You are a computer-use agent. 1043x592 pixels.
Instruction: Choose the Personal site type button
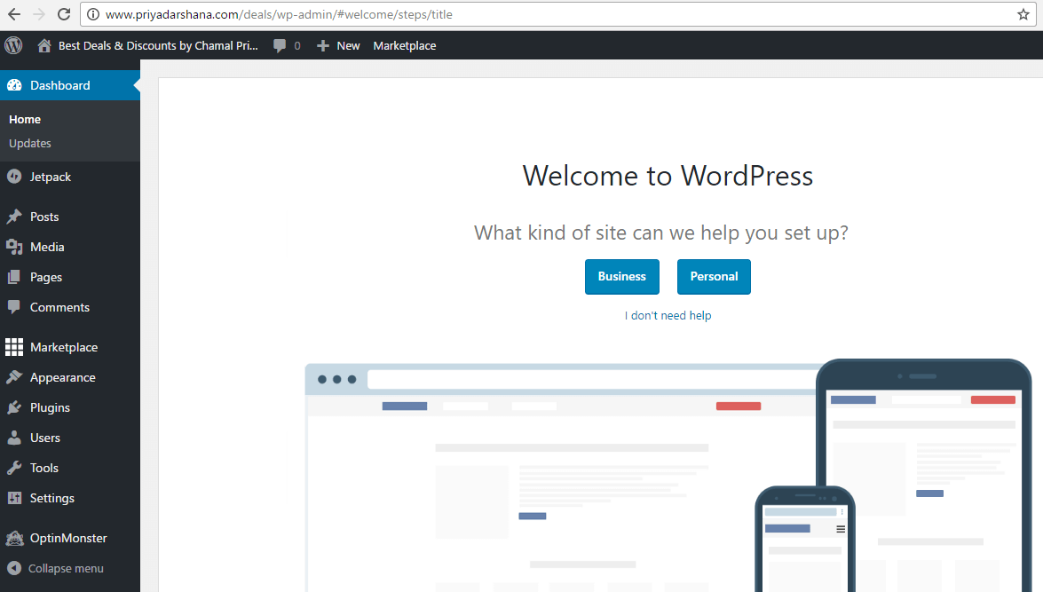[x=714, y=277]
